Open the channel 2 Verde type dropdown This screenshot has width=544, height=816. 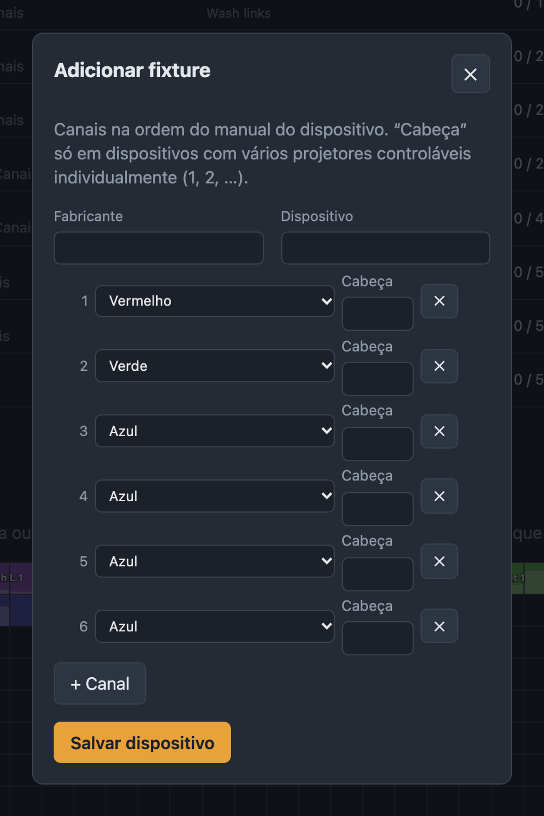pyautogui.click(x=214, y=366)
